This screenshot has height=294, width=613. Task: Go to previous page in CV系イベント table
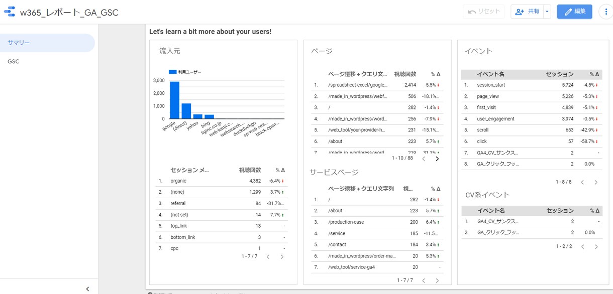tap(582, 247)
